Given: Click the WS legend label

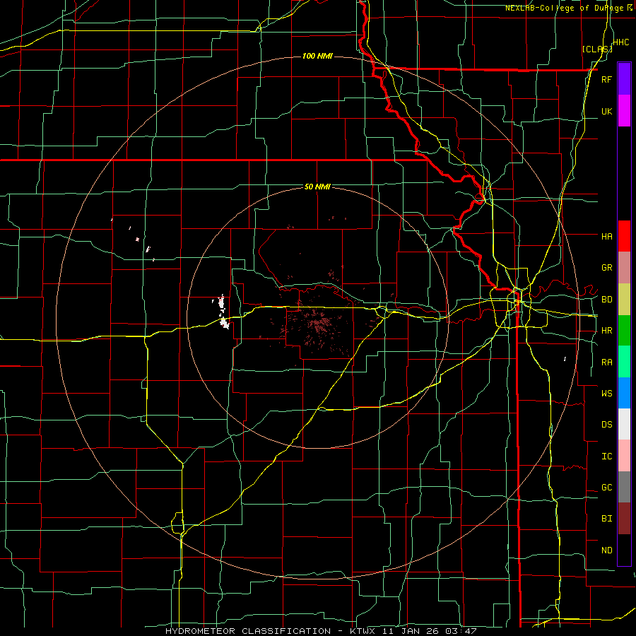Looking at the screenshot, I should [x=606, y=394].
